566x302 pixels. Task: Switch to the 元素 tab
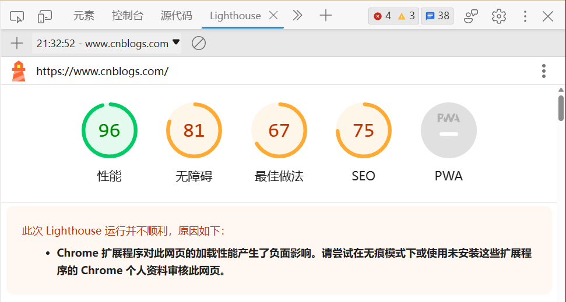pyautogui.click(x=83, y=16)
